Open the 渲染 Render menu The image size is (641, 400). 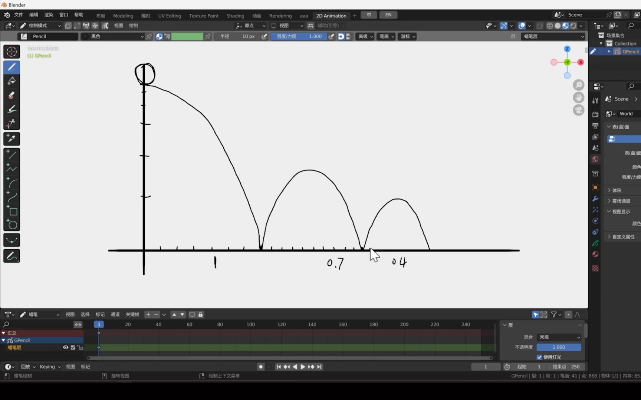tap(49, 15)
